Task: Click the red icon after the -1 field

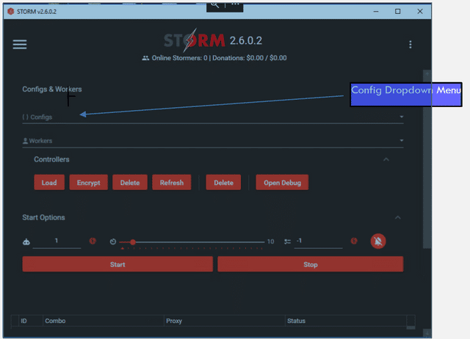Action: 354,241
